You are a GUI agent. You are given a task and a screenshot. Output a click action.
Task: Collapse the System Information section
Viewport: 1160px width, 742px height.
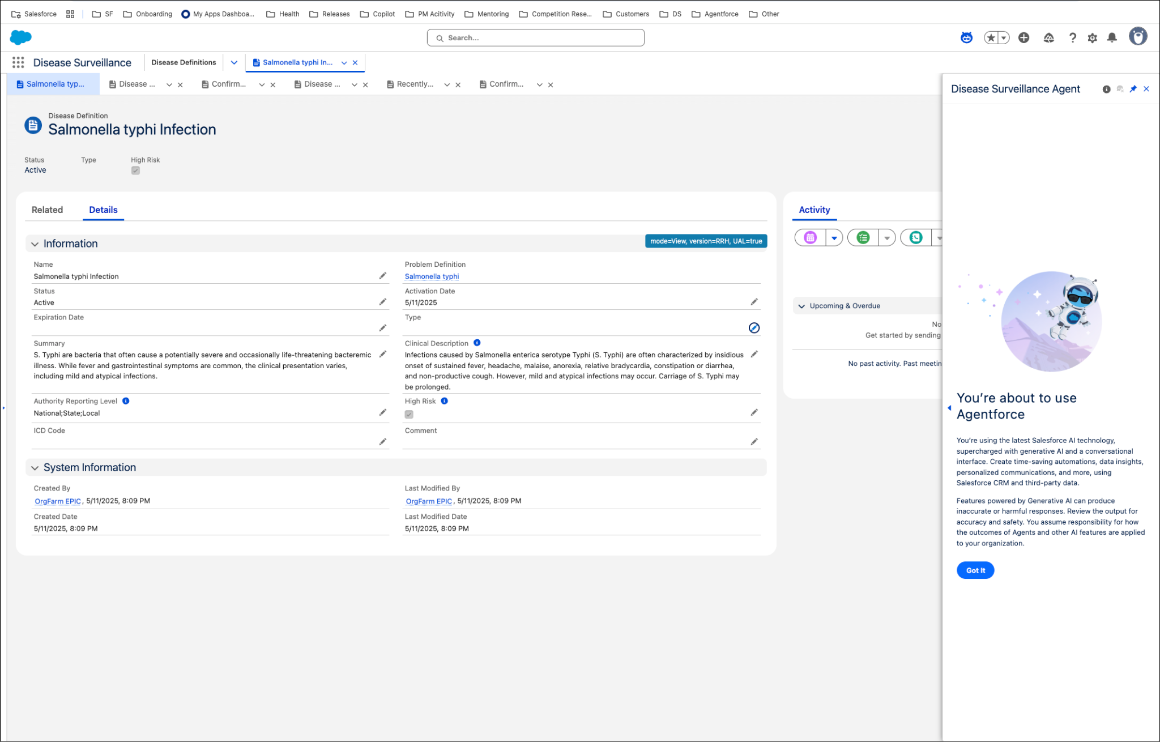point(35,468)
